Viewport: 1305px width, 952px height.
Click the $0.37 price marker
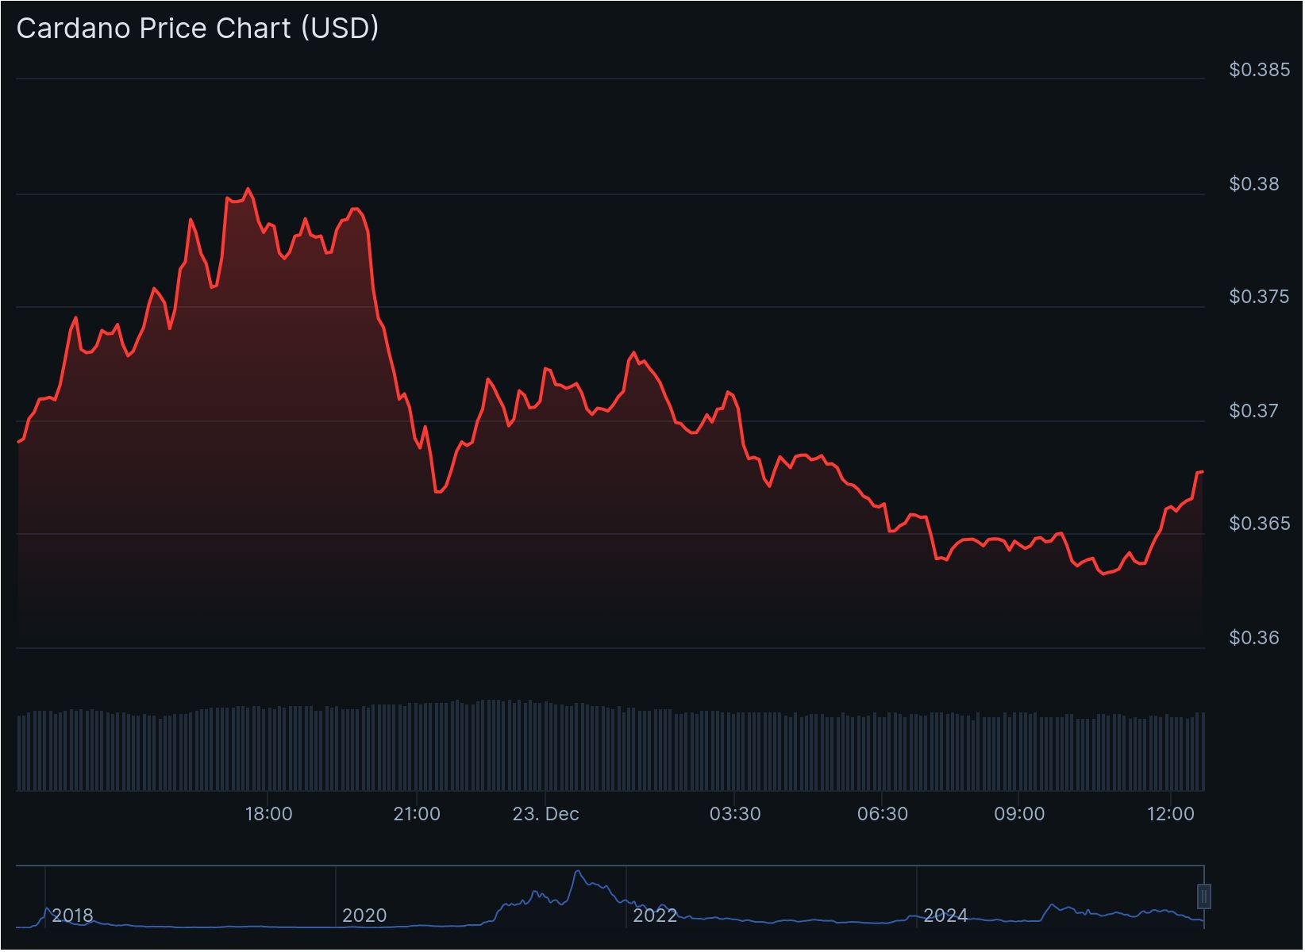(x=1255, y=410)
